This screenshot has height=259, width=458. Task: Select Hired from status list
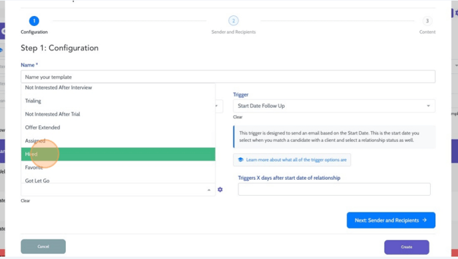click(118, 154)
